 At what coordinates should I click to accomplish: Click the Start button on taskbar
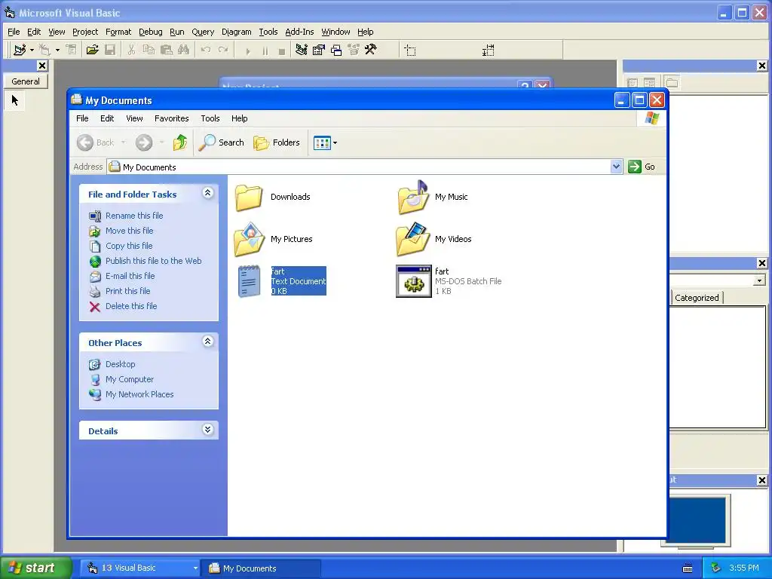pos(35,568)
